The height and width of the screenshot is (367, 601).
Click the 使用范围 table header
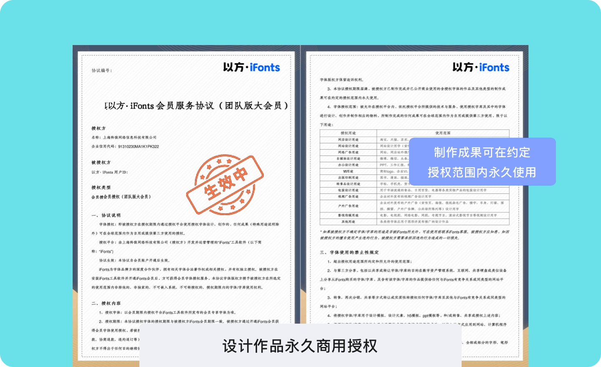443,133
